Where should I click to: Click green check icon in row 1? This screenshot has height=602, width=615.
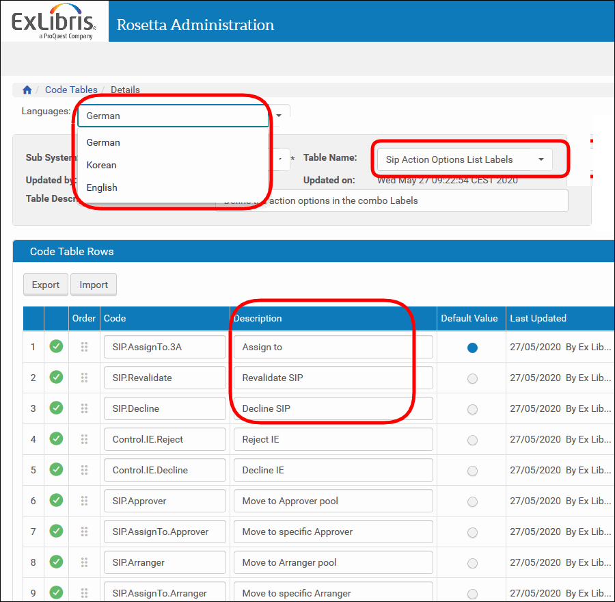point(56,347)
